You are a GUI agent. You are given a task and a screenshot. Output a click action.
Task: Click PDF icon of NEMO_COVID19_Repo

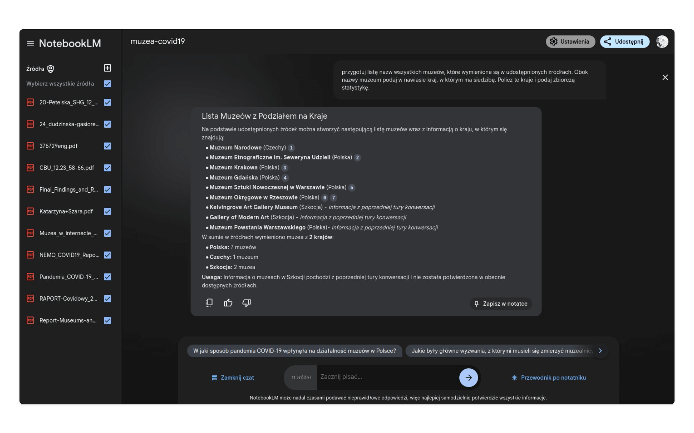click(30, 255)
